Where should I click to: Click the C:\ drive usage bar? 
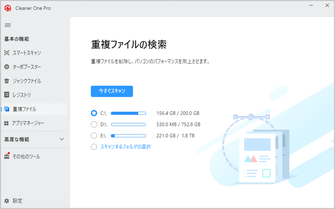click(x=128, y=113)
